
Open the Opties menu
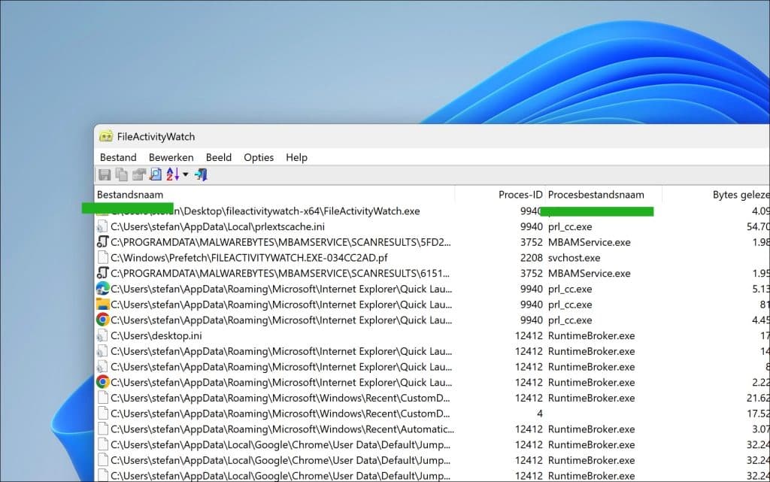pos(259,158)
